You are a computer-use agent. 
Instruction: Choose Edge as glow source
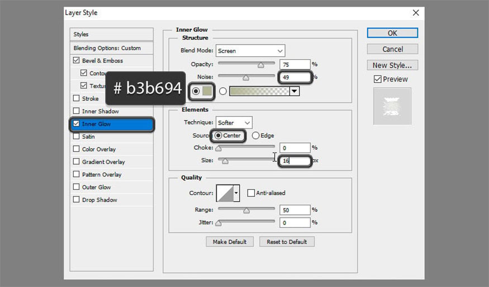256,135
